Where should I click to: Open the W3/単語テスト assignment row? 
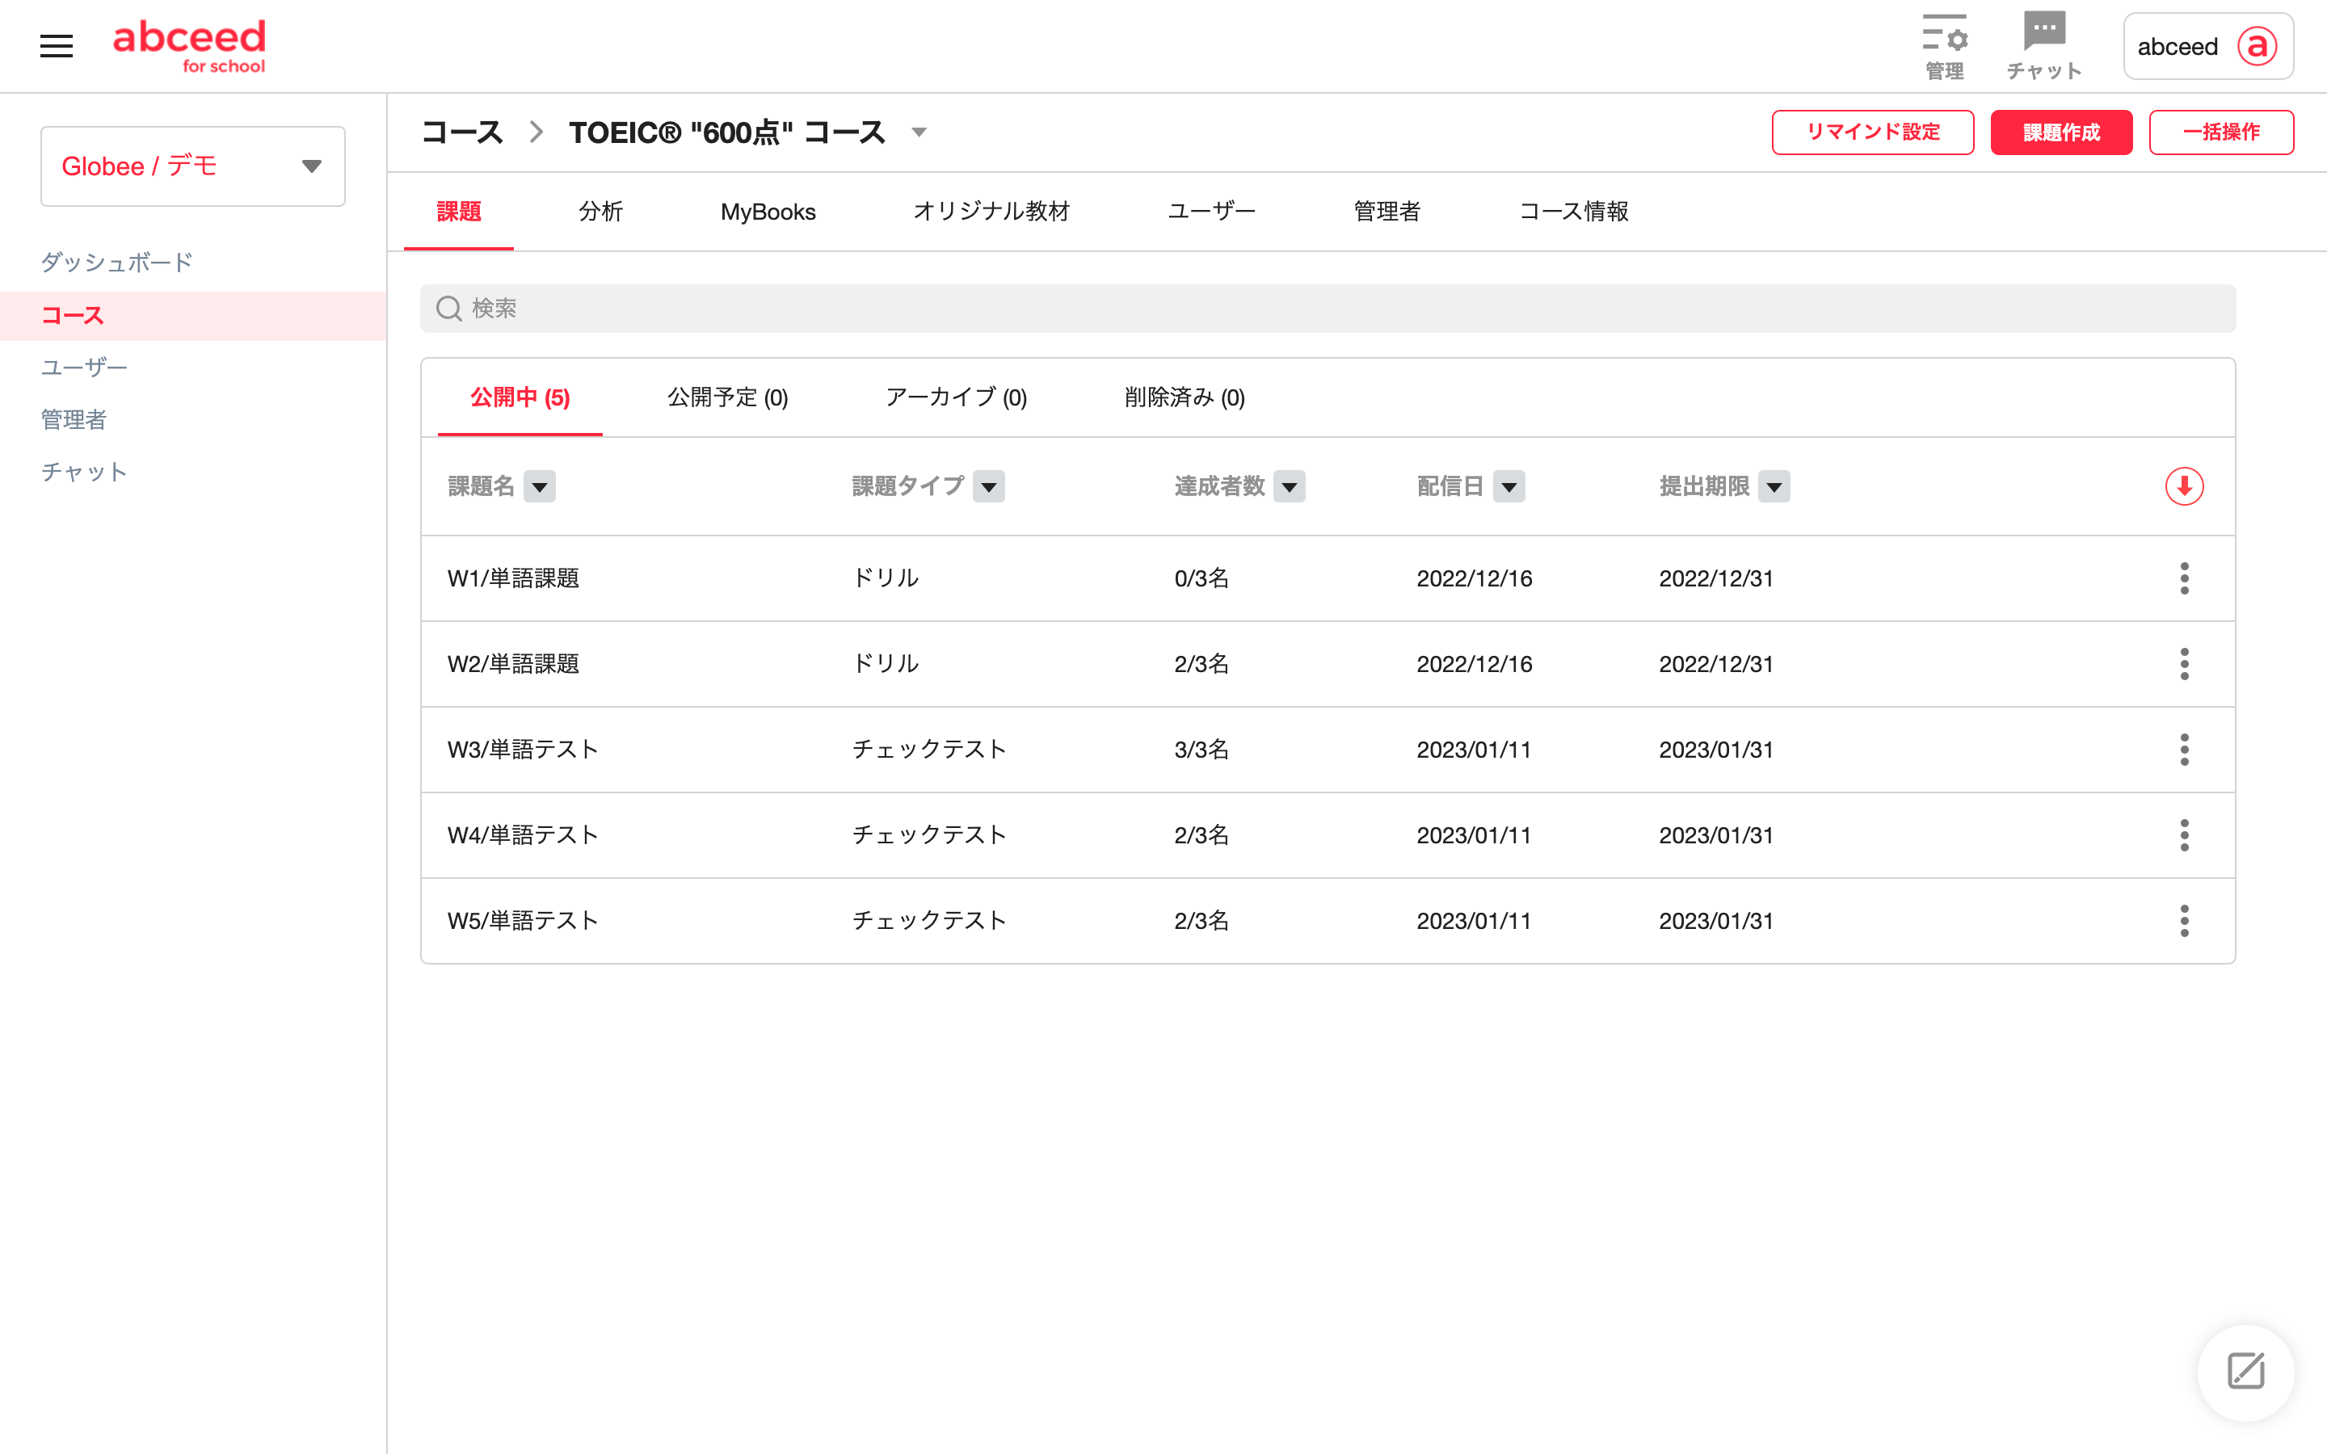(x=1328, y=749)
